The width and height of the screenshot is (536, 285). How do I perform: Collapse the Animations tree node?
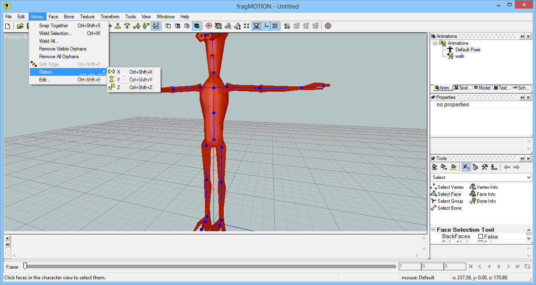[435, 43]
